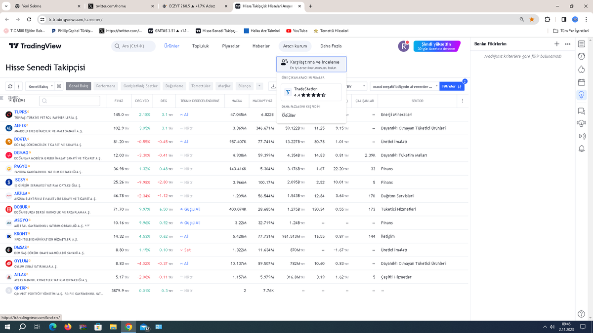Open Karşılaştırma ve inceleme menu entry
Image resolution: width=593 pixels, height=333 pixels.
pos(311,65)
